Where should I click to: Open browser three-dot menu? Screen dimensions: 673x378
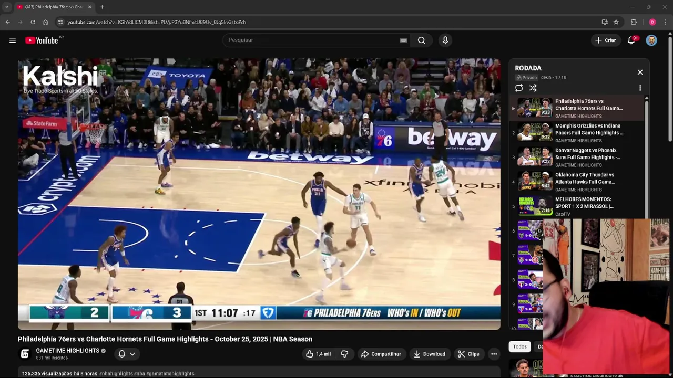tap(666, 22)
